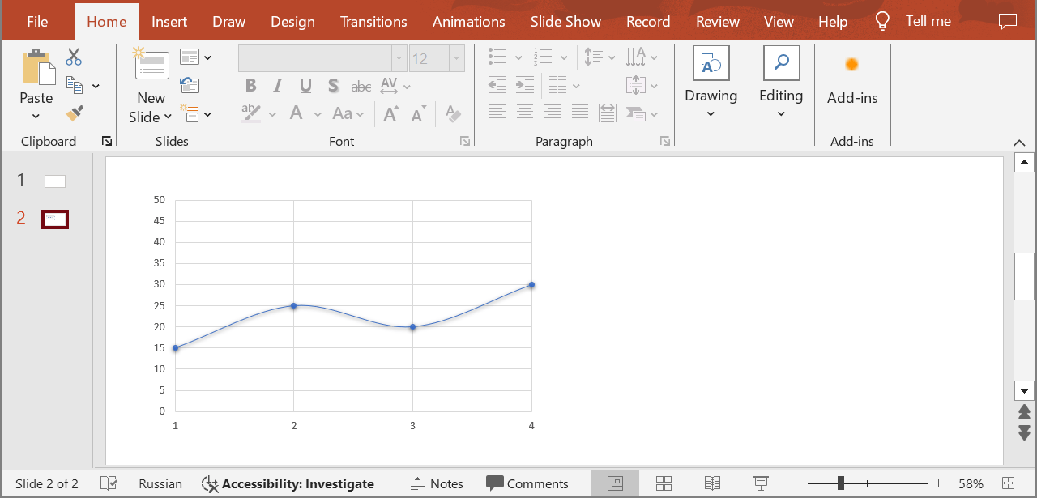This screenshot has width=1037, height=498.
Task: Toggle text Shadow
Action: pyautogui.click(x=333, y=86)
